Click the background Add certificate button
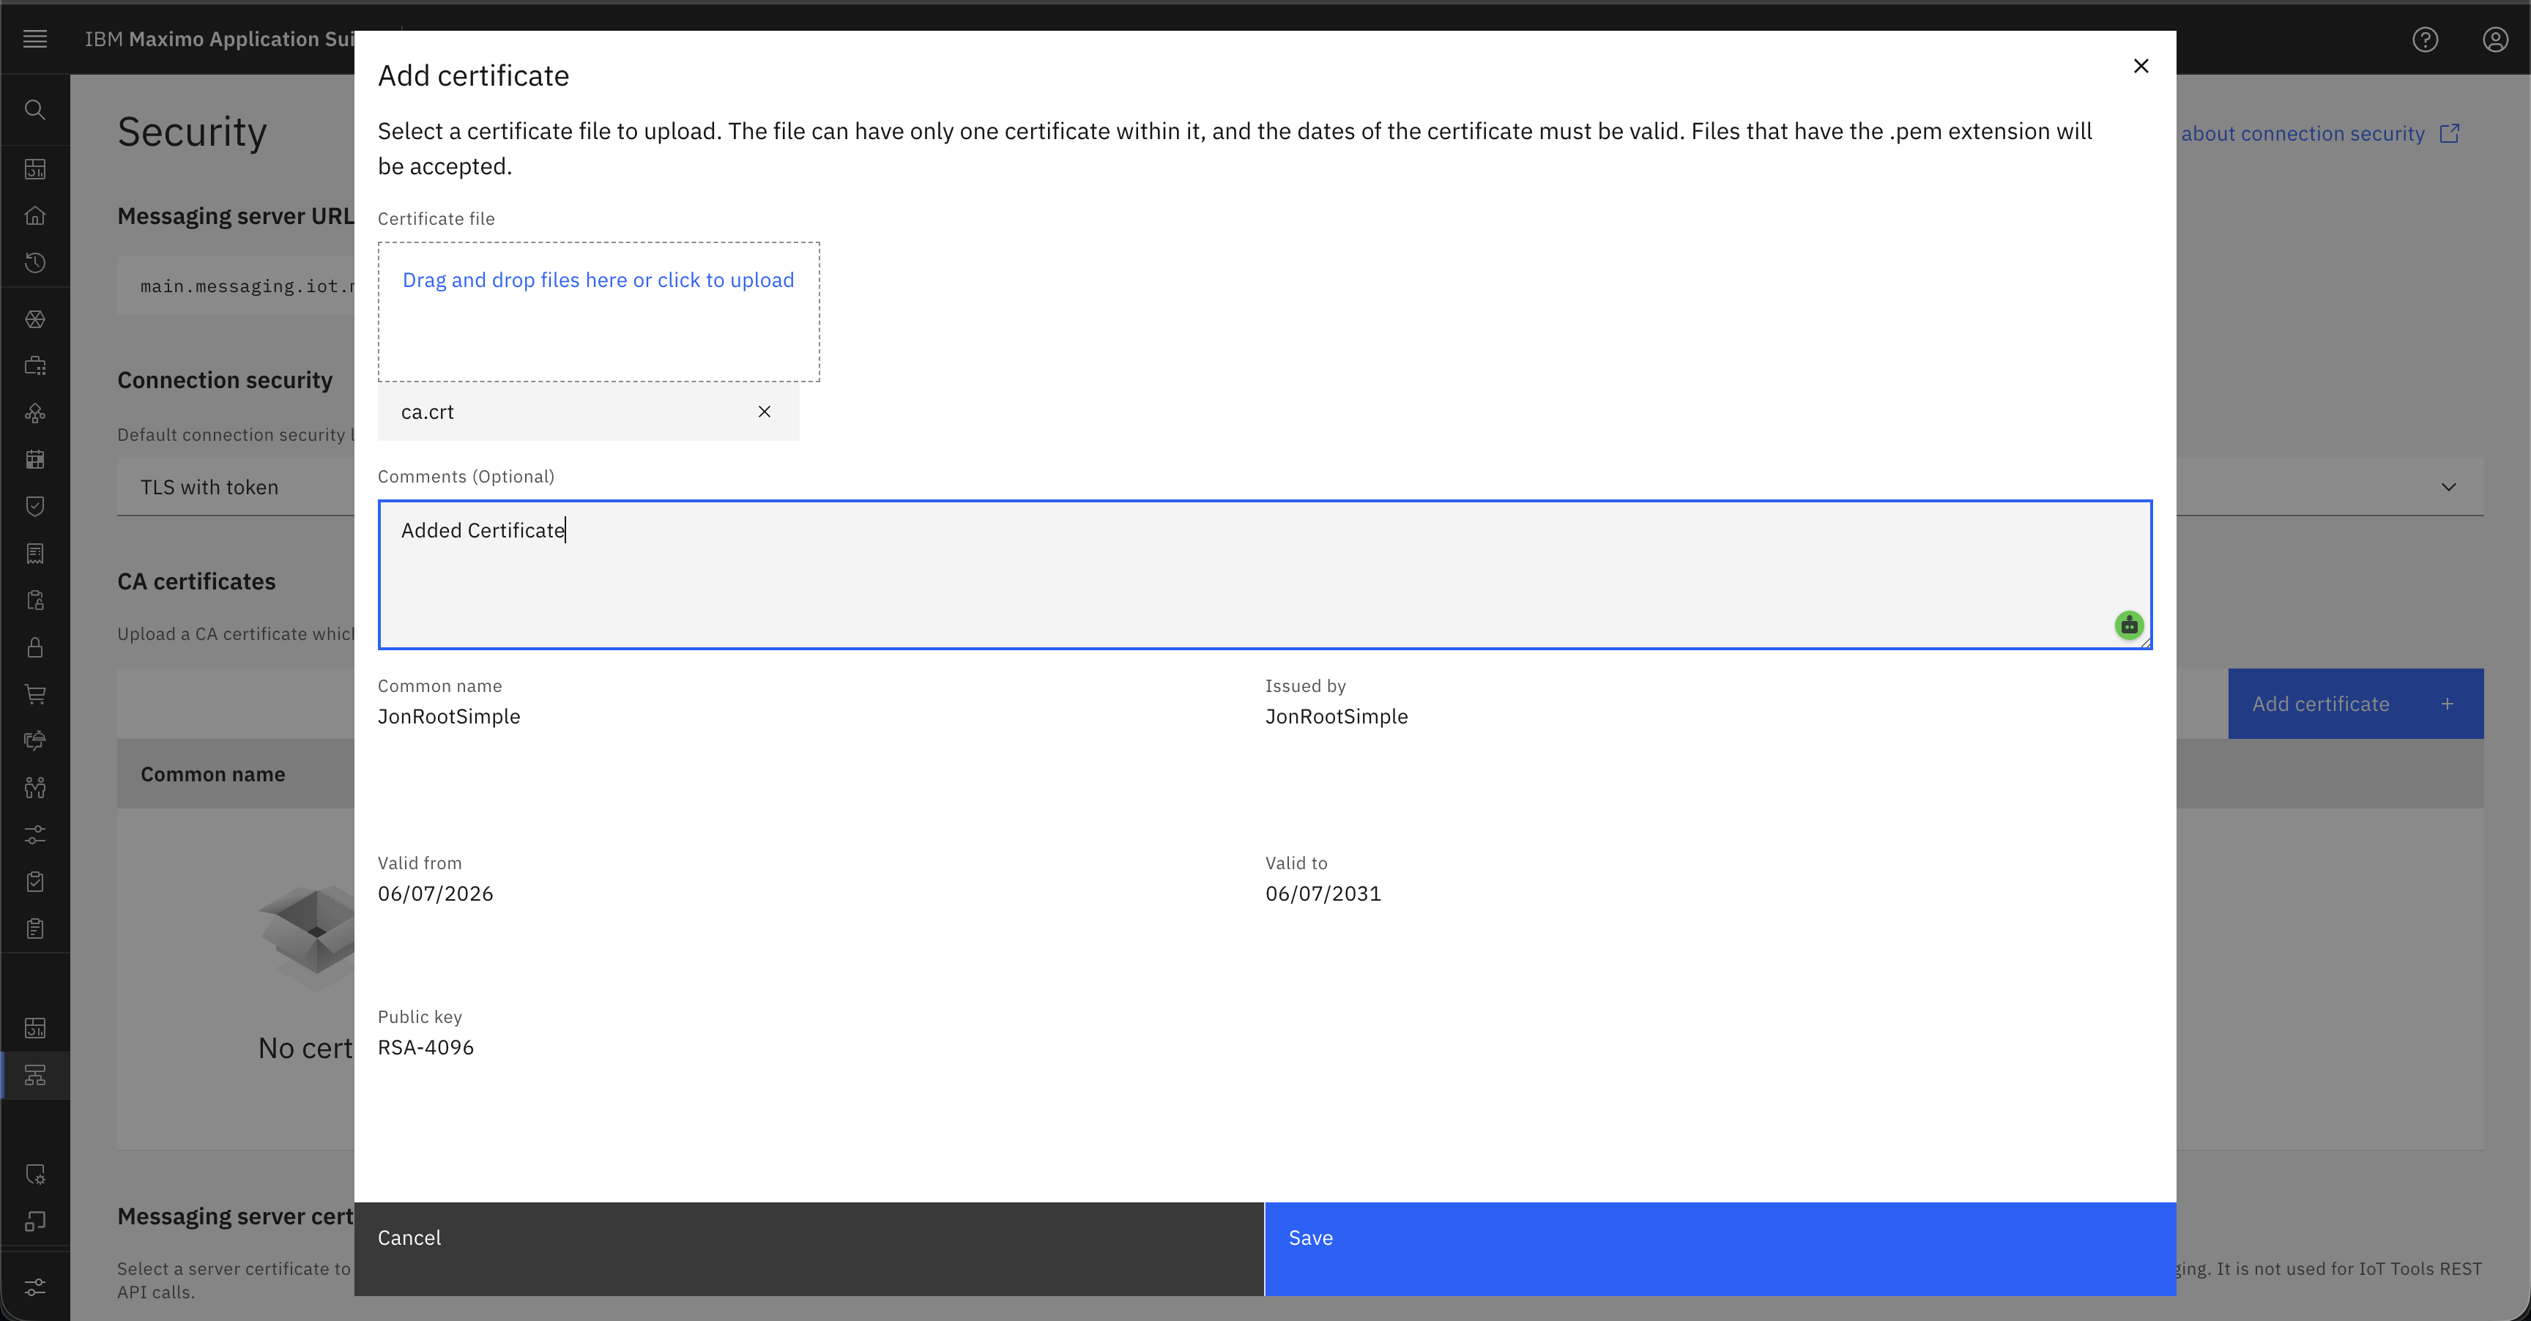Viewport: 2531px width, 1321px height. [x=2355, y=703]
